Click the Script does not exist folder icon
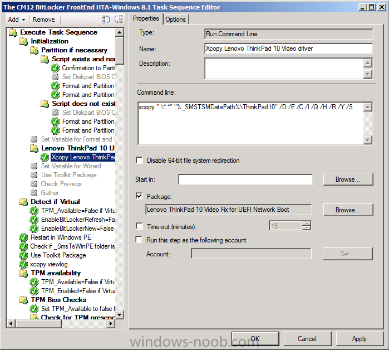Image resolution: width=389 pixels, height=350 pixels. [45, 104]
